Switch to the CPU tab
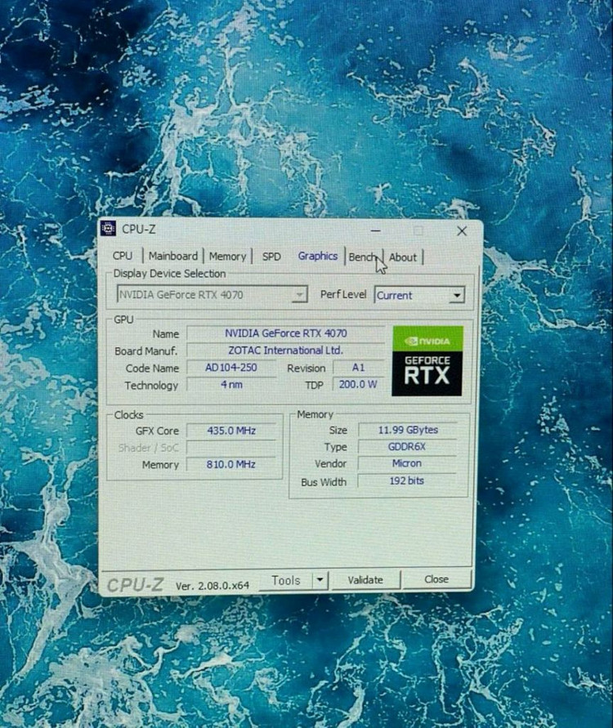The width and height of the screenshot is (613, 728). click(123, 256)
